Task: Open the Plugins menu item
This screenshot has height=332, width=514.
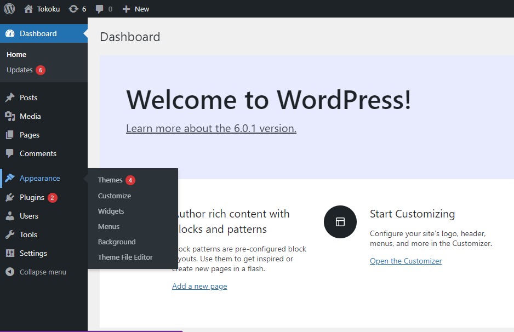Action: point(44,197)
